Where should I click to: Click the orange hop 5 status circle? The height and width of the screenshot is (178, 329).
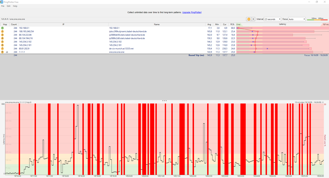point(2,42)
